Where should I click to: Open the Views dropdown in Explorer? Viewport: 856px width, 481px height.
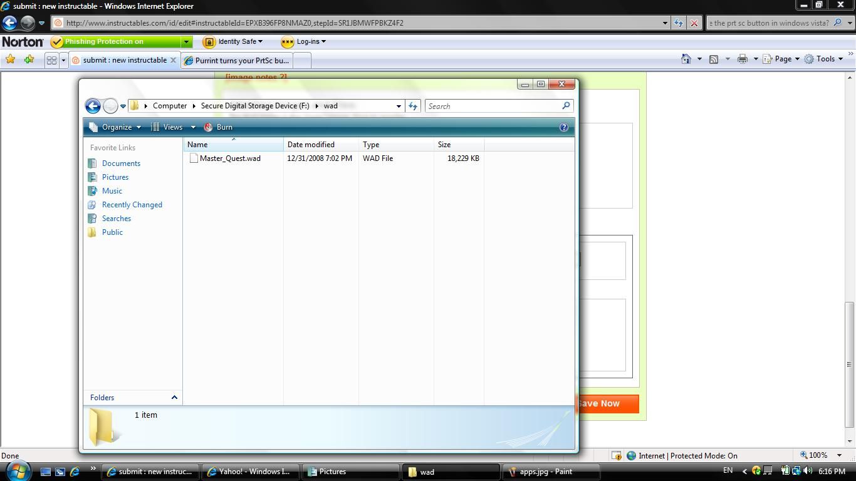[x=173, y=127]
